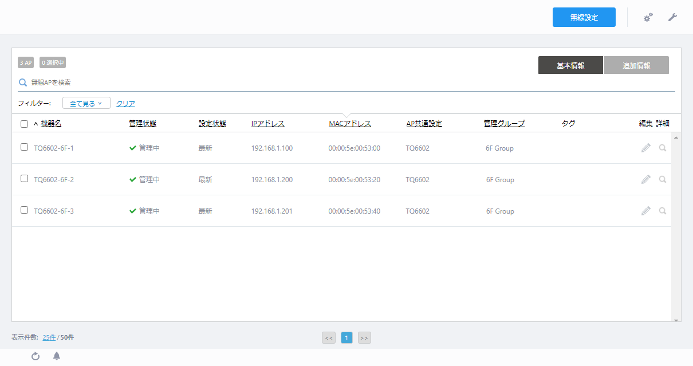
Task: Sort by 設定状態 column header
Action: tap(212, 123)
